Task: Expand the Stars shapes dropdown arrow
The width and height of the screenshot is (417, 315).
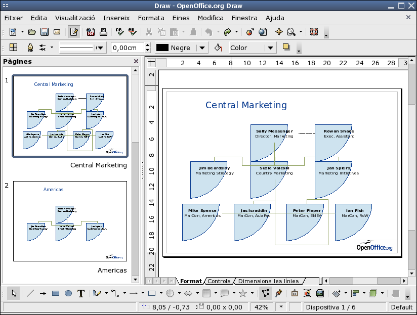Action: point(252,293)
